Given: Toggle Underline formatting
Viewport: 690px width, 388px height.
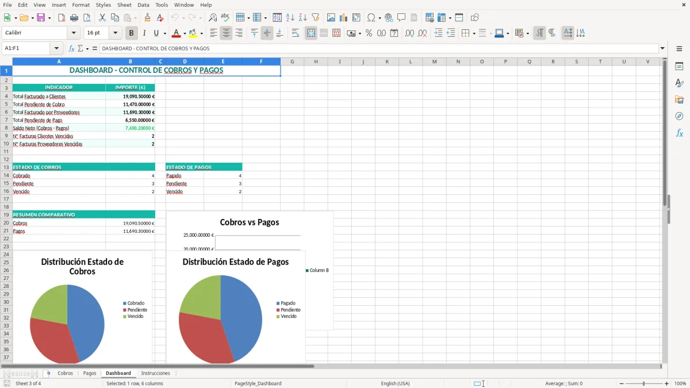Looking at the screenshot, I should pyautogui.click(x=156, y=33).
